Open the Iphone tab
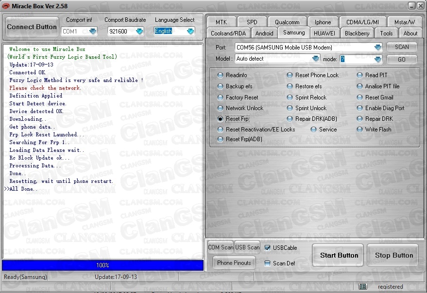Image resolution: width=427 pixels, height=293 pixels. pyautogui.click(x=323, y=22)
